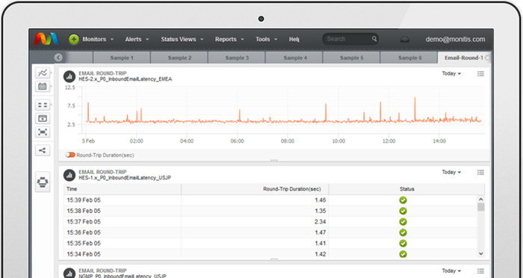
Task: Click the EMEA module bar-chart icon
Action: pos(69,76)
